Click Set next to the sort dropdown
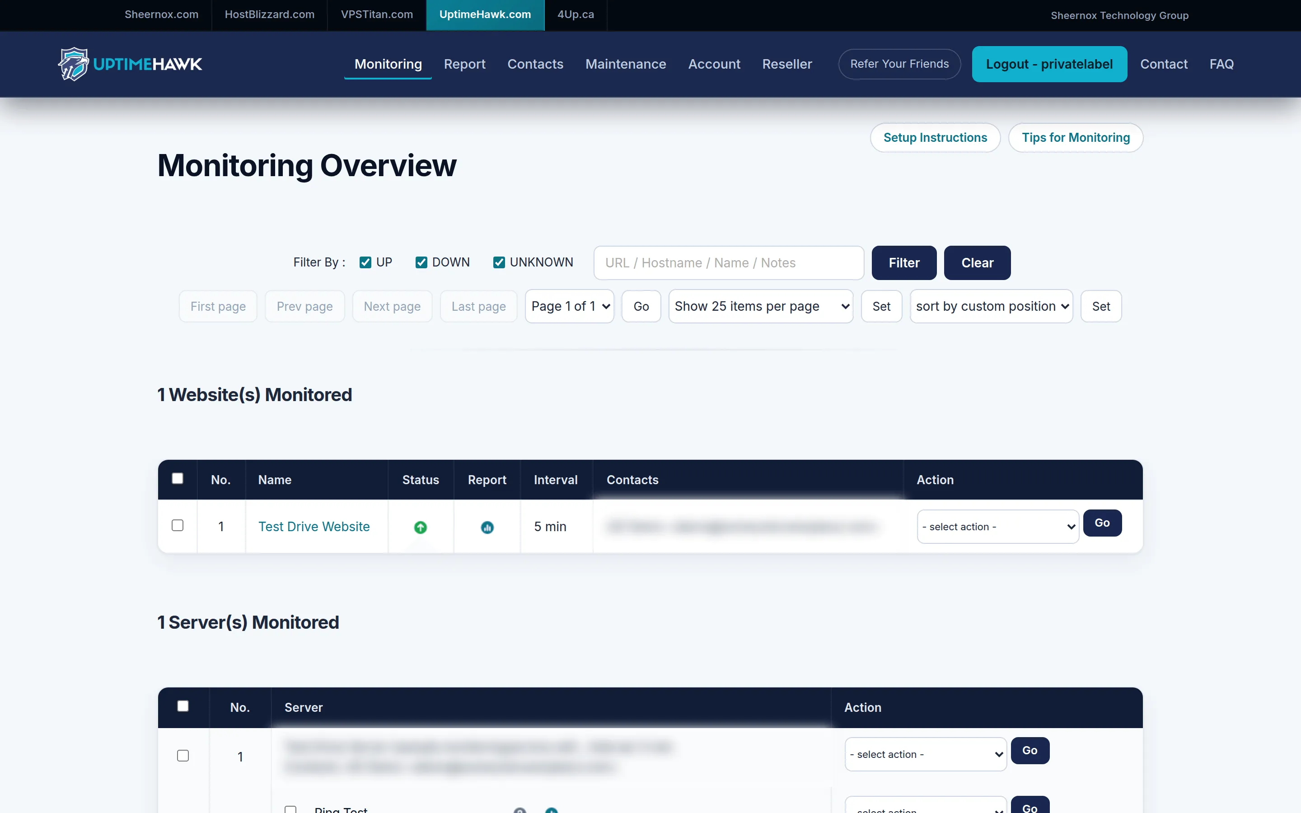Screen dimensions: 1301x813 click(x=1101, y=307)
